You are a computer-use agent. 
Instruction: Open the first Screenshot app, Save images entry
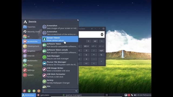(x=60, y=27)
